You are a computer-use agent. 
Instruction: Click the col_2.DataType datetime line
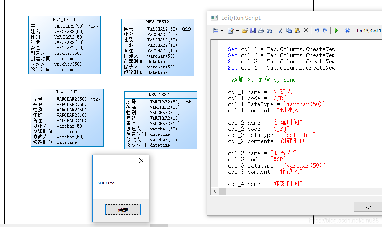tap(272, 135)
